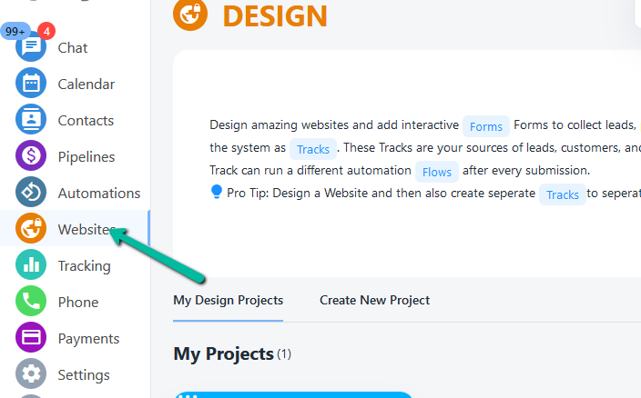641x398 pixels.
Task: Click the Forms tag link
Action: [x=486, y=126]
